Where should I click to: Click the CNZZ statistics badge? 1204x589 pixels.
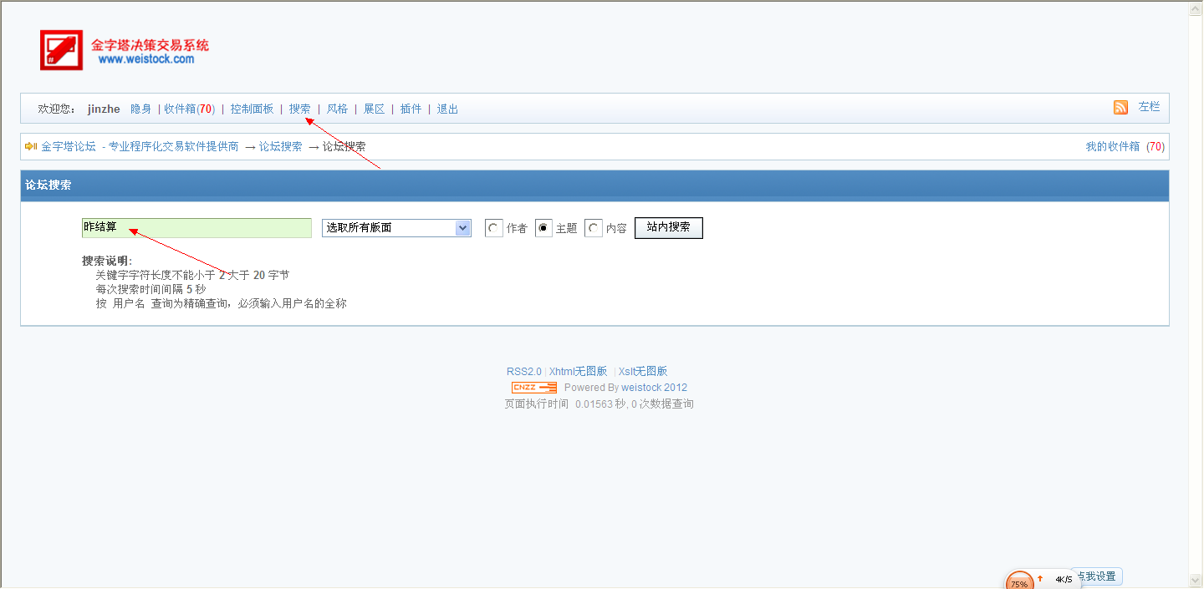534,388
